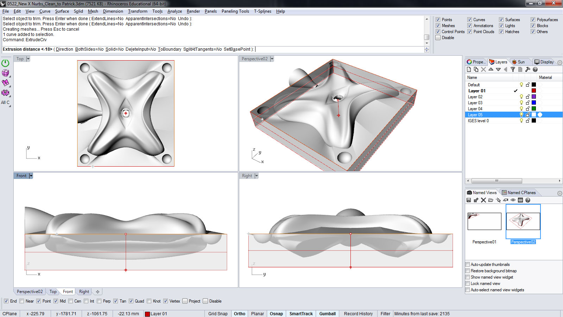The image size is (563, 317).
Task: Open Layers panel gear settings icon
Action: 560,62
